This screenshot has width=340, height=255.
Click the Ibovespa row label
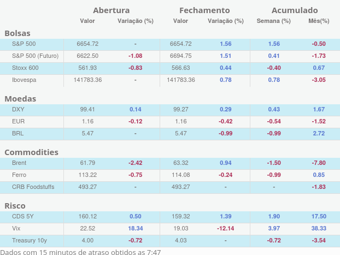click(24, 80)
